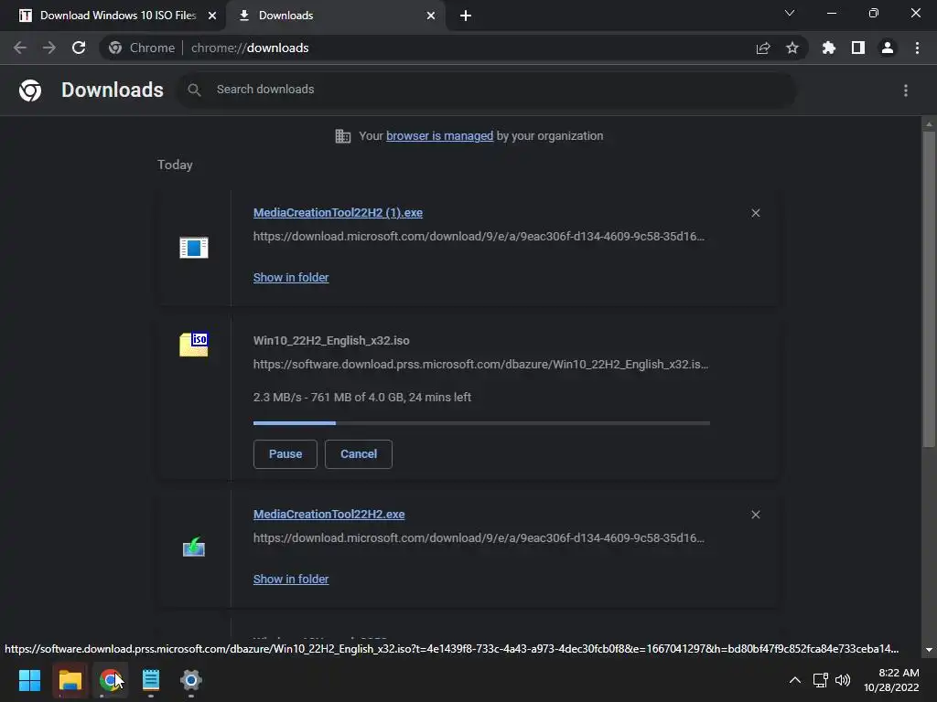Viewport: 937px width, 702px height.
Task: Open MediaCreationTool22H2 (1).exe link
Action: click(338, 212)
